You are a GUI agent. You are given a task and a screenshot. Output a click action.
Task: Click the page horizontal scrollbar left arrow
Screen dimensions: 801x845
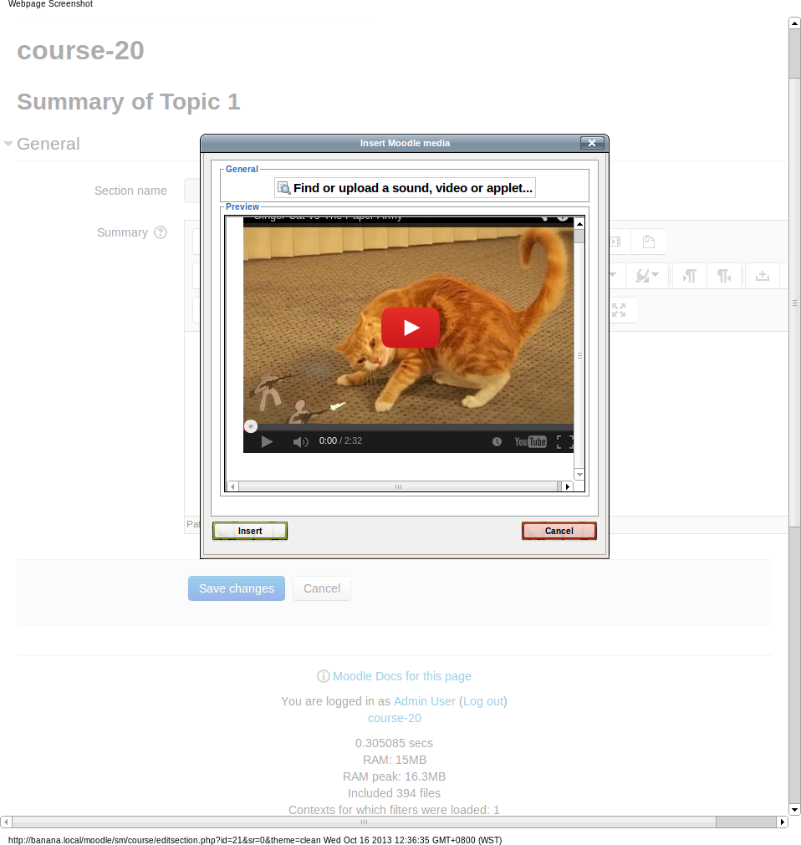coord(6,822)
